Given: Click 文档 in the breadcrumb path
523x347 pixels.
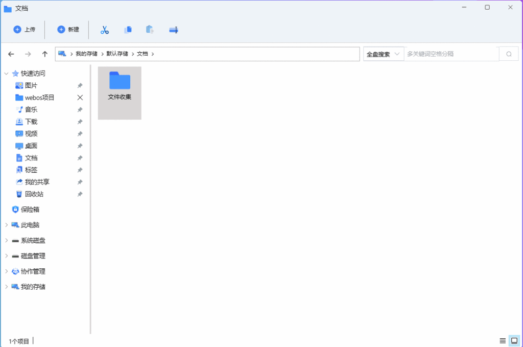Looking at the screenshot, I should click(142, 54).
